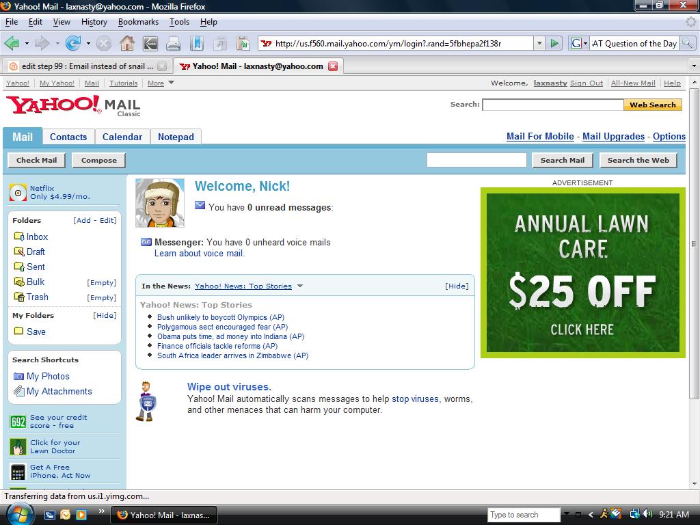Click the Compose button
This screenshot has height=525, width=700.
pyautogui.click(x=98, y=160)
